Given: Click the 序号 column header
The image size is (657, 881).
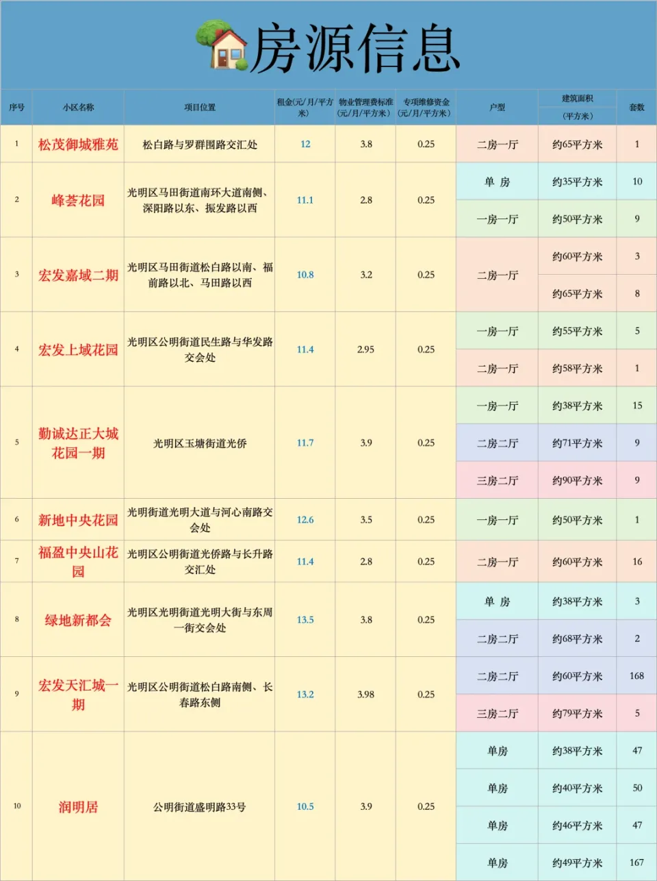Looking at the screenshot, I should click(17, 107).
